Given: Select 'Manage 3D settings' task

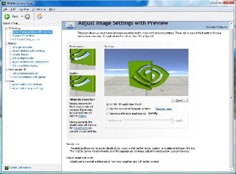Looking at the screenshot, I should 24,36.
